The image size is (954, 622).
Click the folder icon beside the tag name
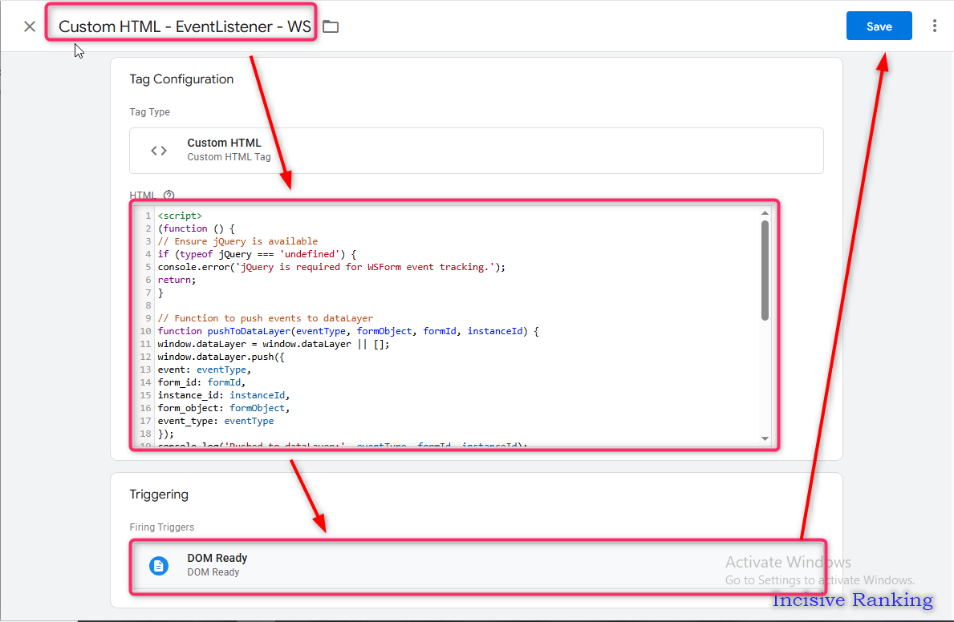point(331,26)
